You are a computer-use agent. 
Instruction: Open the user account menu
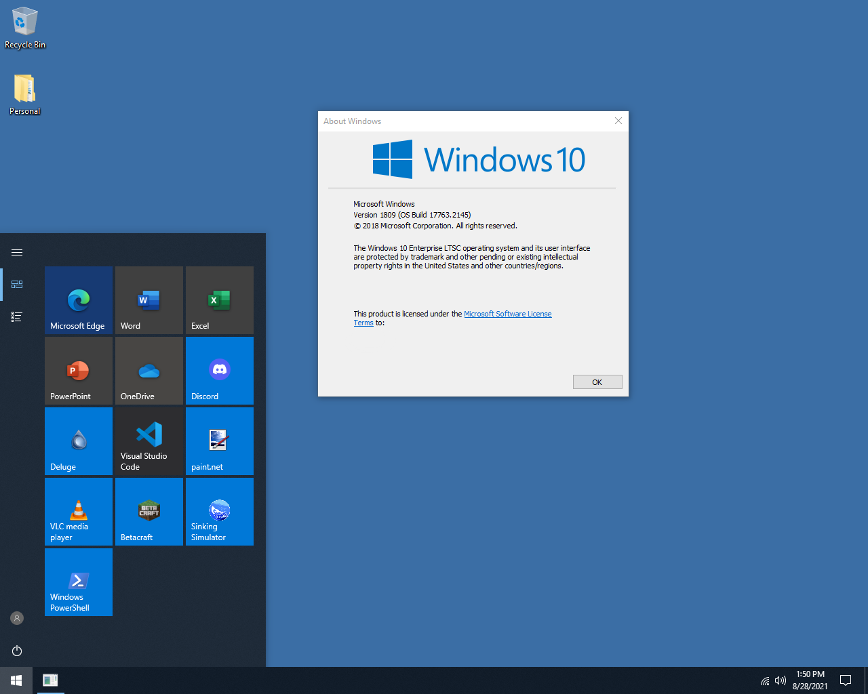17,618
